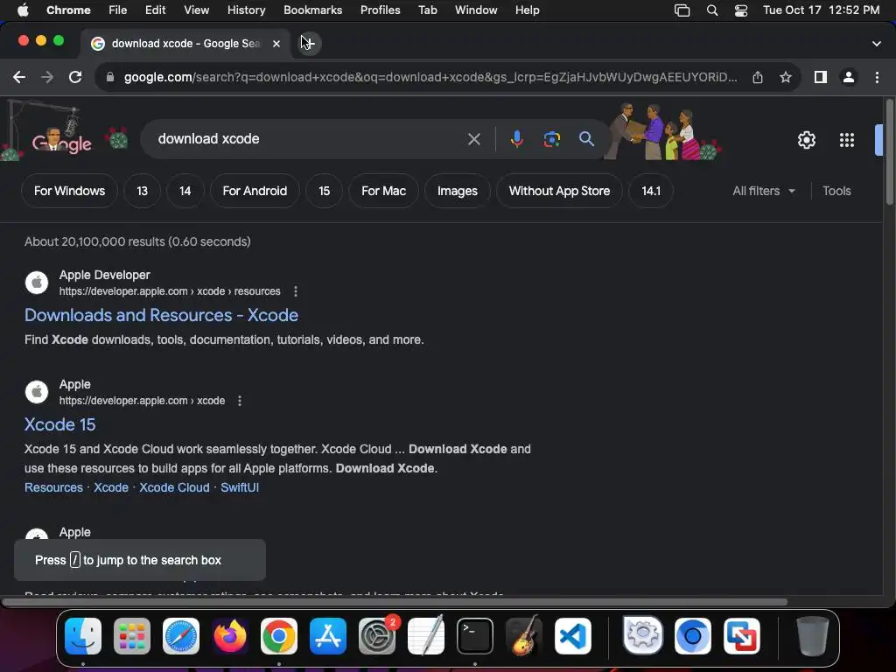Expand the All filters dropdown
This screenshot has width=896, height=672.
click(x=763, y=191)
